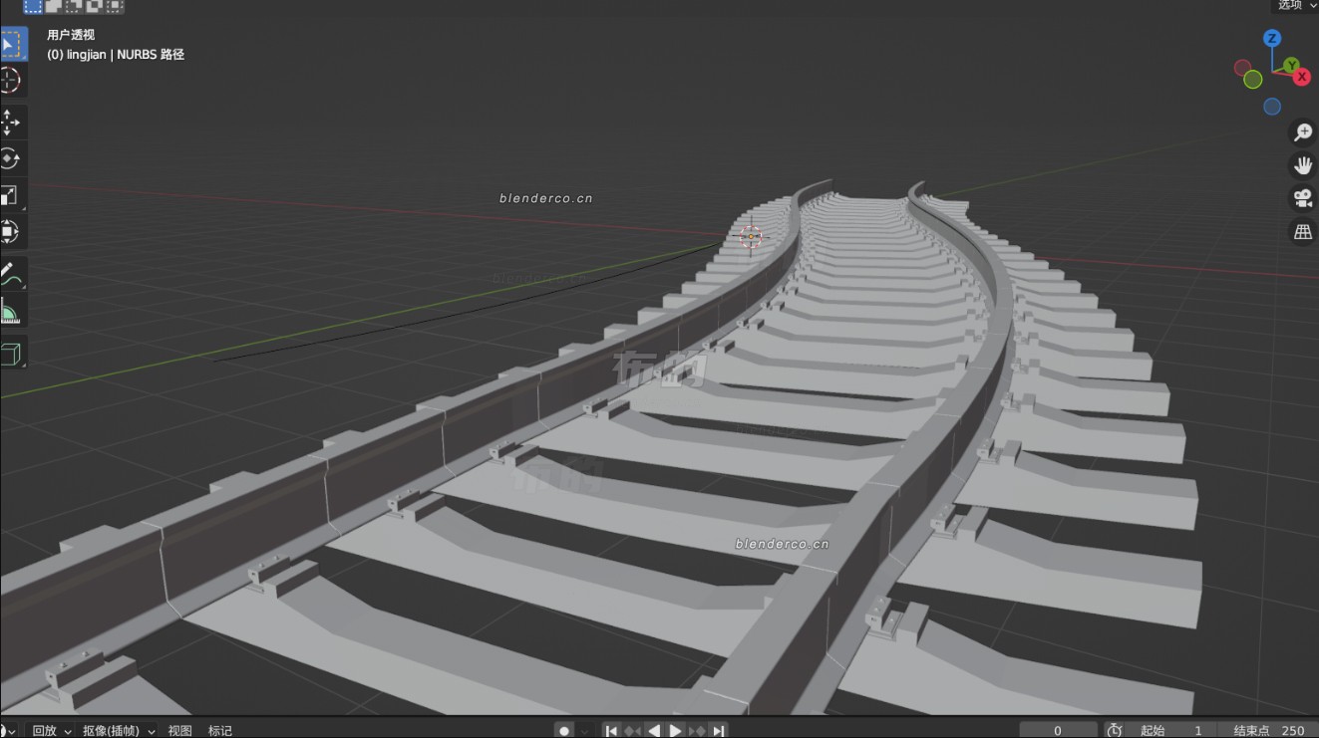Click the 用户透视 view label
1319x738 pixels.
click(71, 35)
